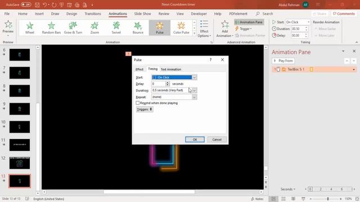Open the Comments pane

344,13
